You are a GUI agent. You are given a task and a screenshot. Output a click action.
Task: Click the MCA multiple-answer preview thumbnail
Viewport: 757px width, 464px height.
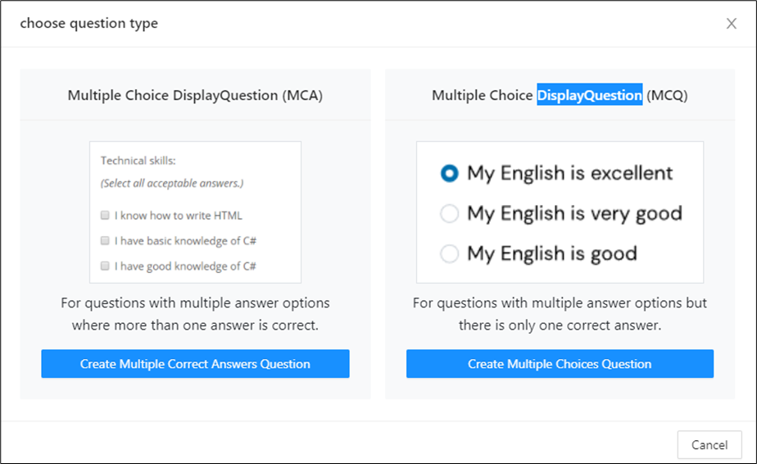click(x=195, y=212)
